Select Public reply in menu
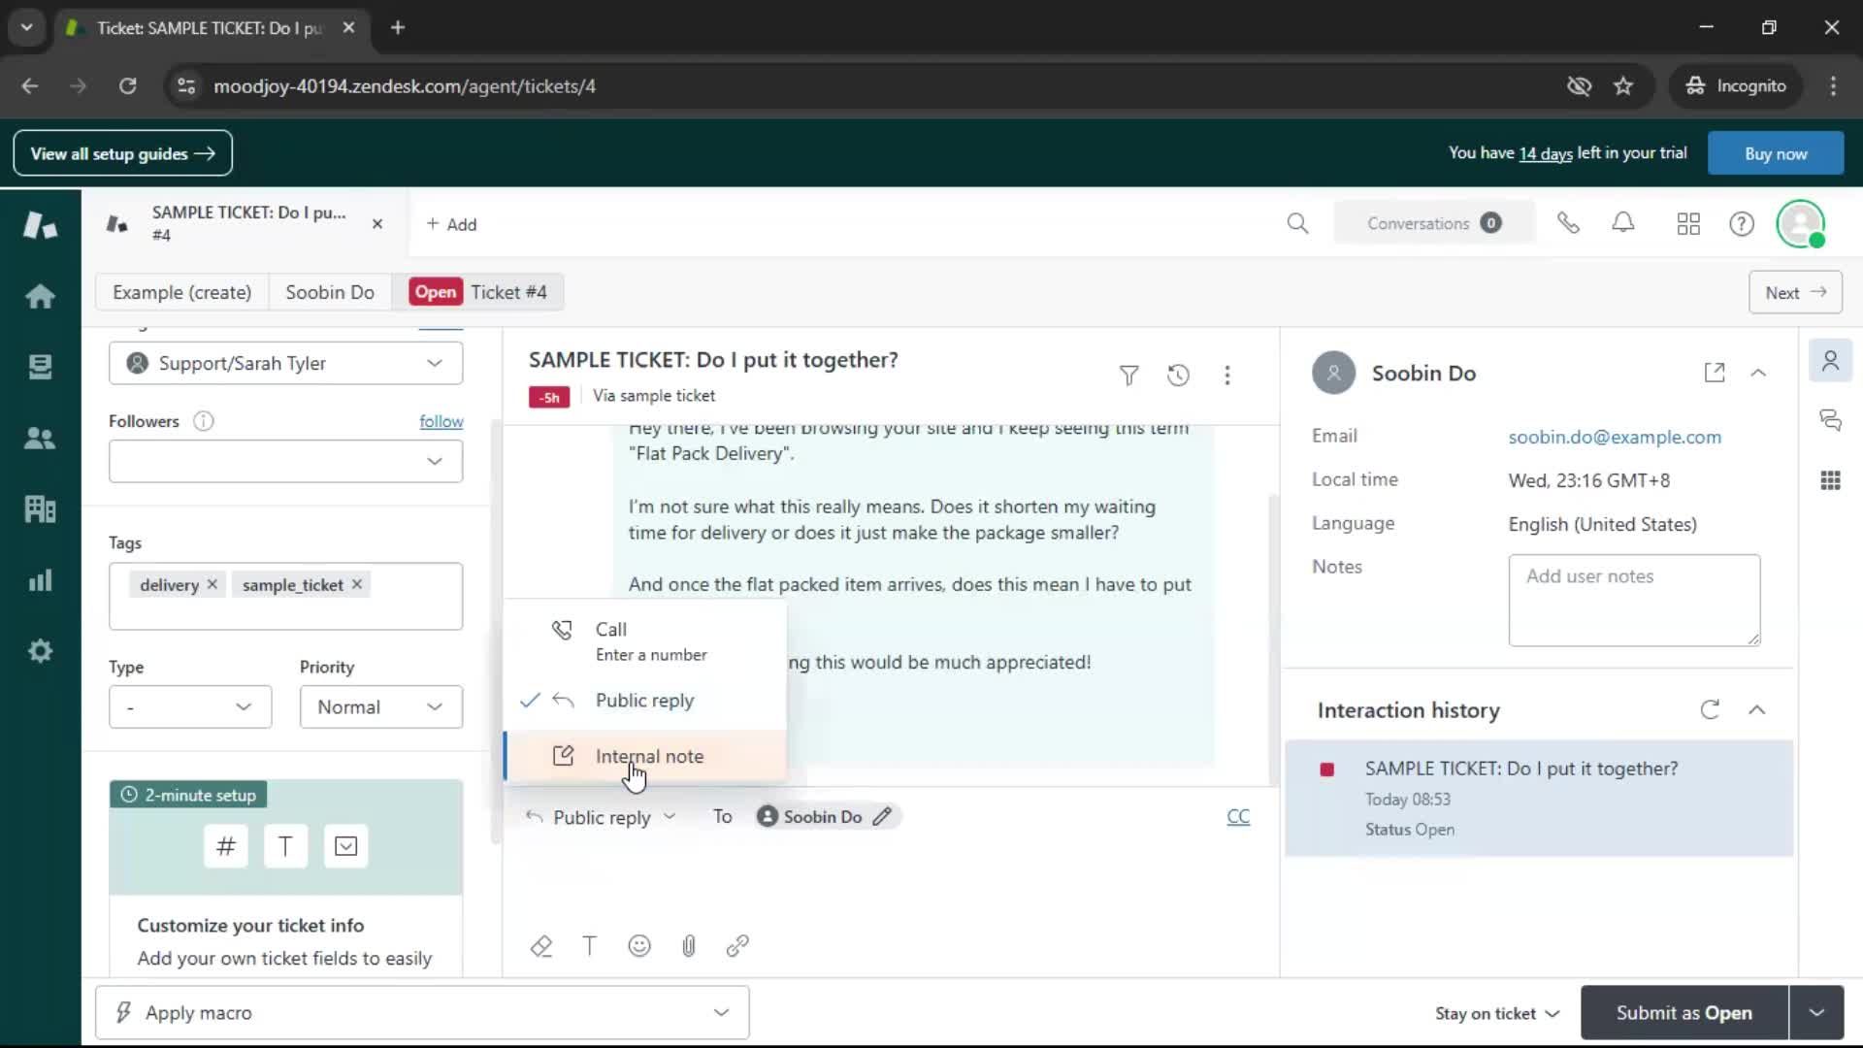The image size is (1863, 1048). tap(645, 701)
